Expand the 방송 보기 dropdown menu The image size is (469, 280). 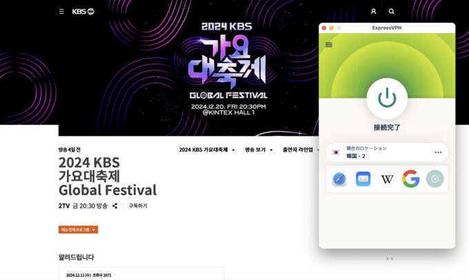click(x=259, y=150)
